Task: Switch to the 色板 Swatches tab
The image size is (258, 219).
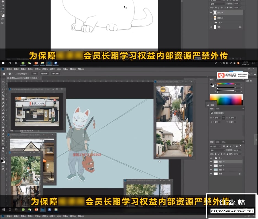Action: (x=218, y=80)
